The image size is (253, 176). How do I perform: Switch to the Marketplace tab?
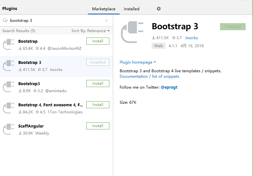104,9
